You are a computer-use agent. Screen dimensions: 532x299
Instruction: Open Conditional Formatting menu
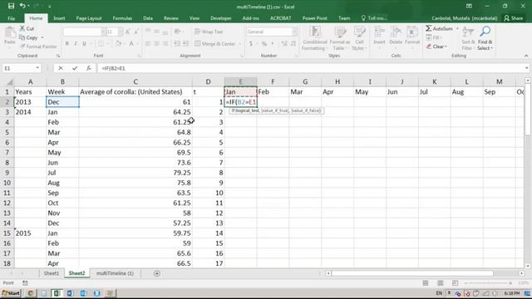tap(314, 38)
